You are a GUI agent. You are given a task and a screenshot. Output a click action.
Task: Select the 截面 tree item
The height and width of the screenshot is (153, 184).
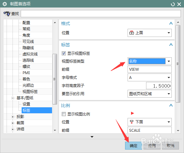click(x=20, y=123)
